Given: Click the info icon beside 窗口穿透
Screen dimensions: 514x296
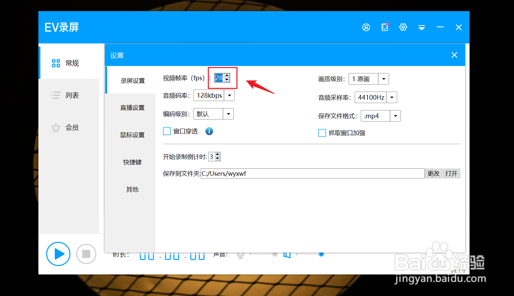Looking at the screenshot, I should tap(209, 131).
